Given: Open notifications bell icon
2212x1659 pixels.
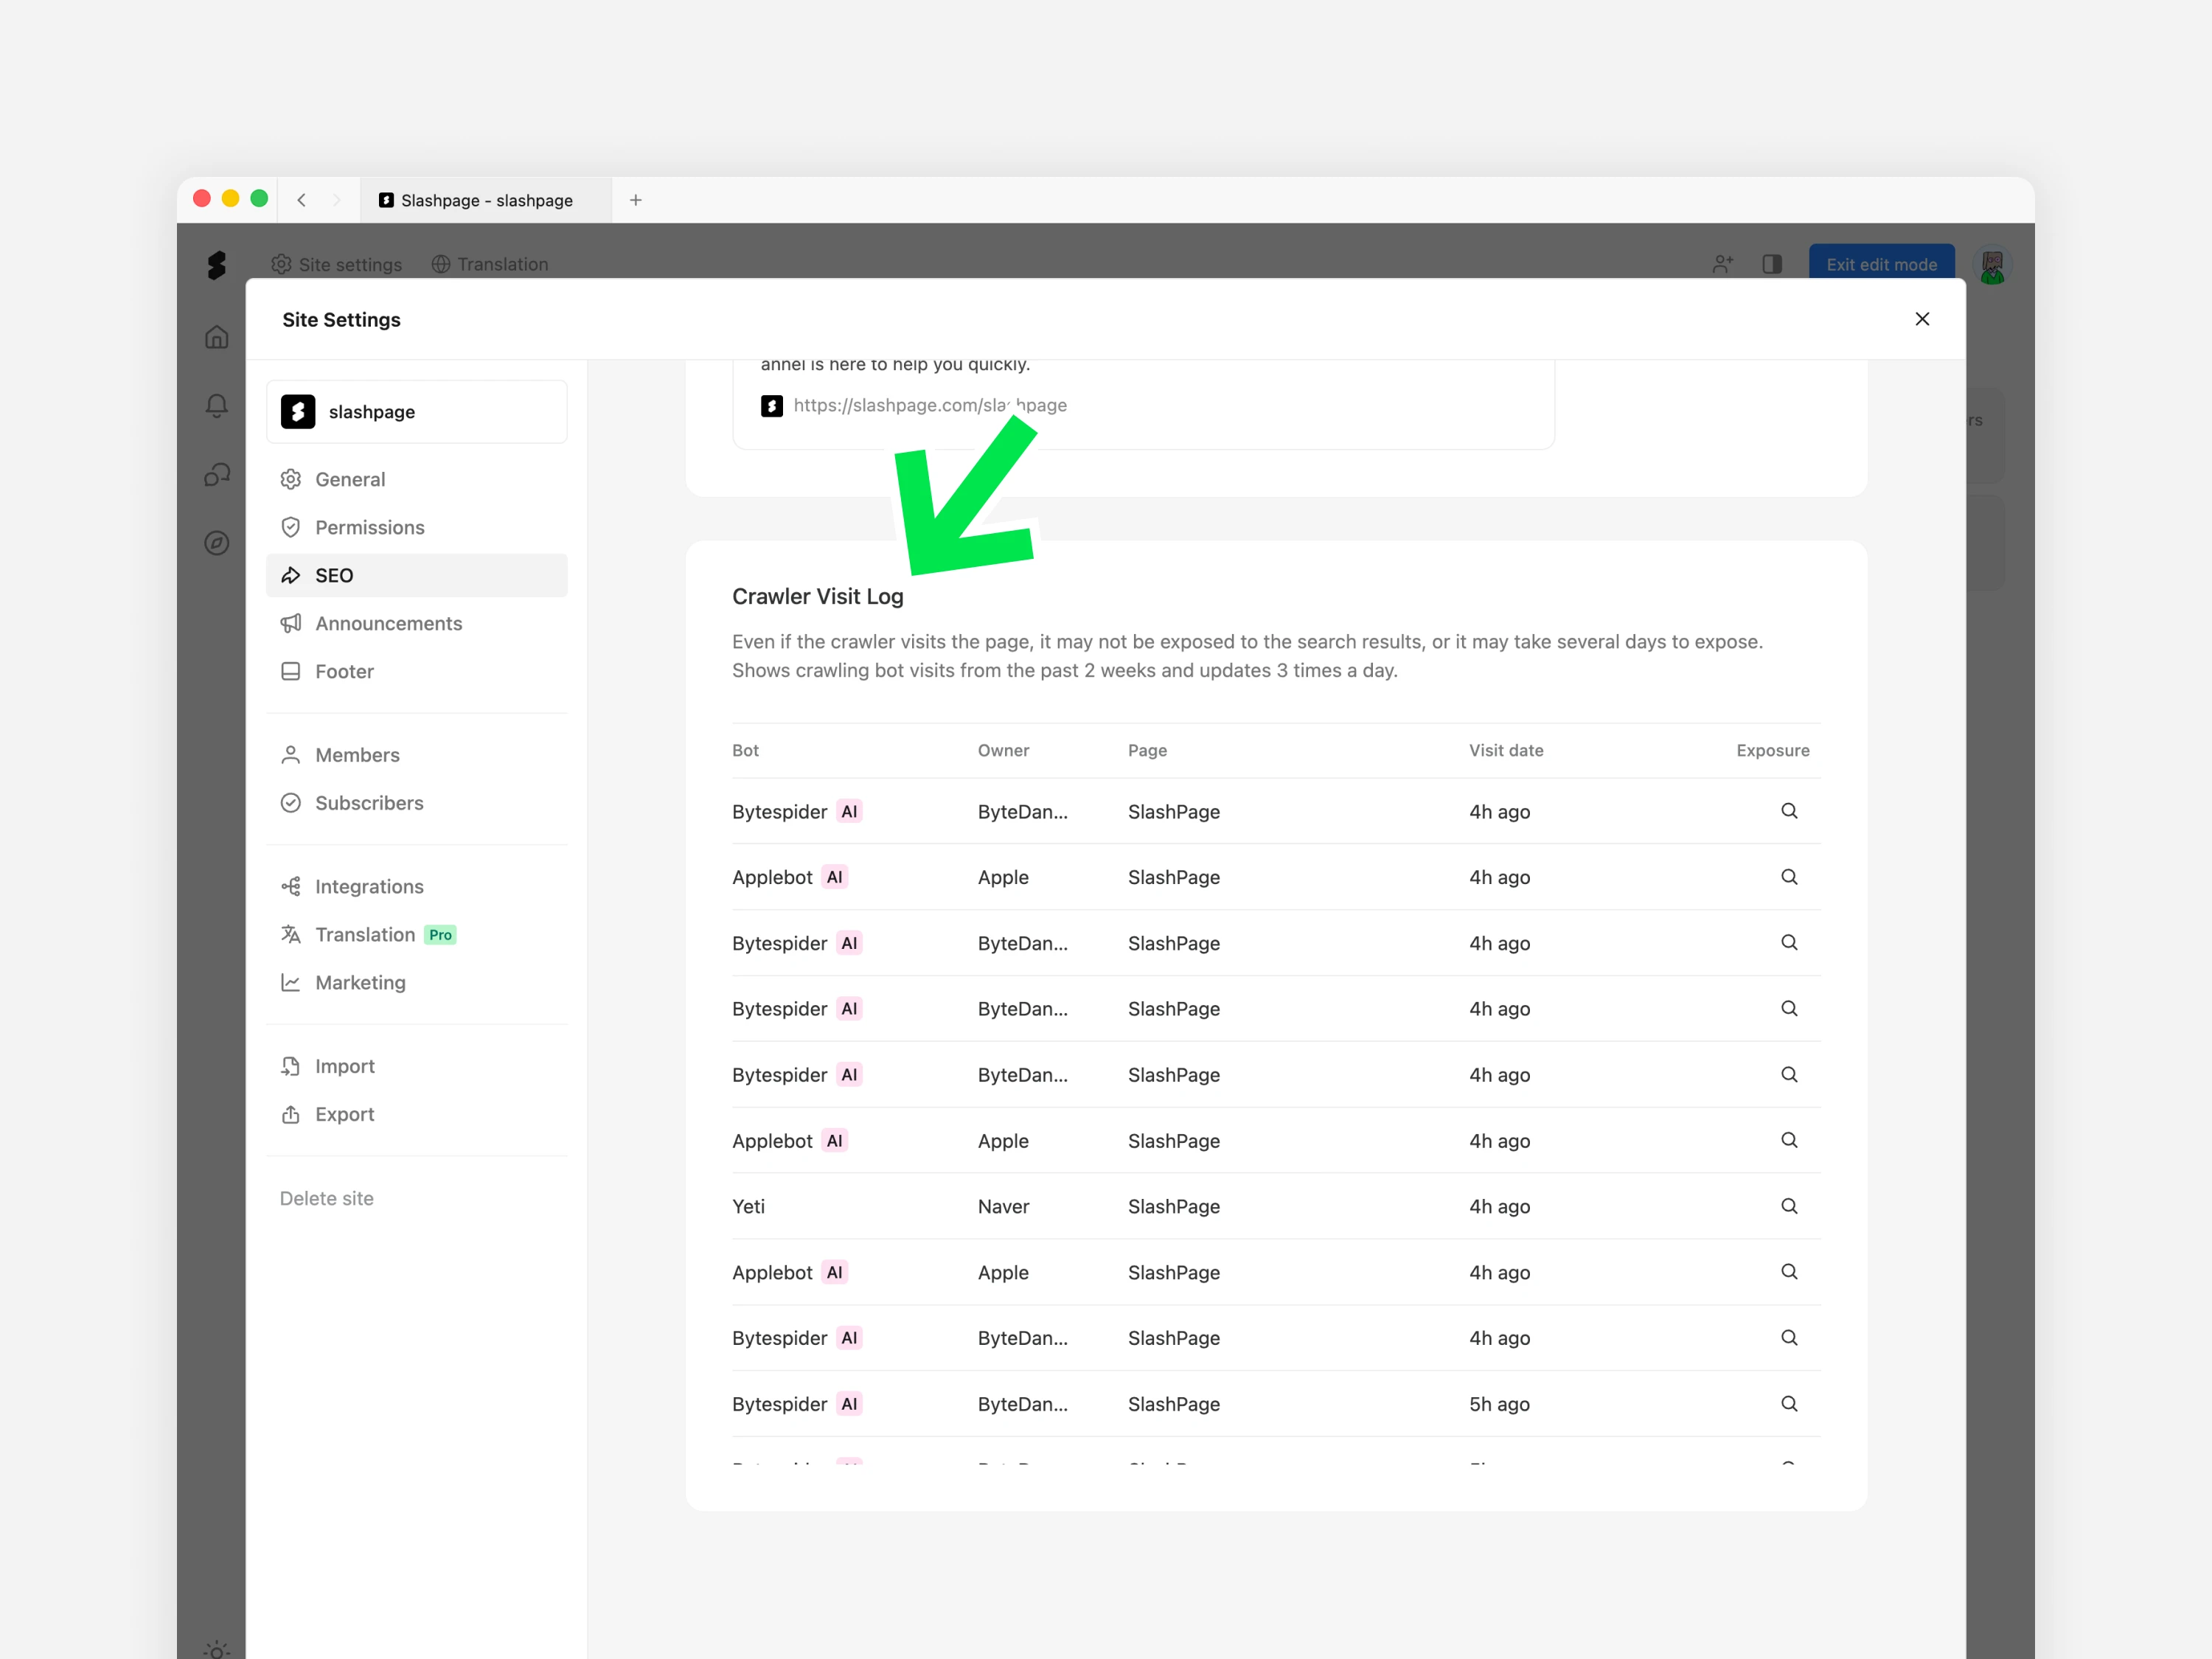Looking at the screenshot, I should point(216,405).
